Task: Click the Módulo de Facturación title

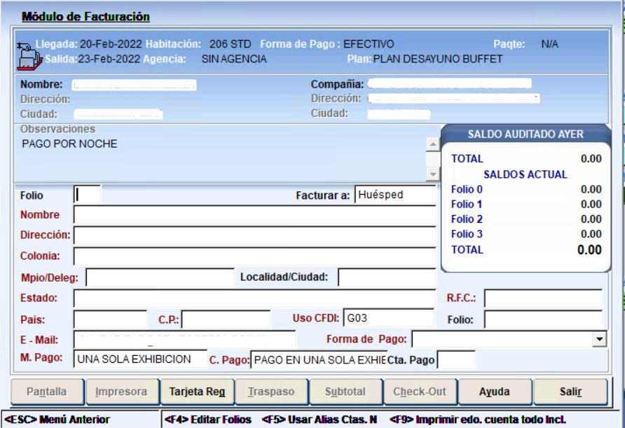Action: tap(85, 17)
